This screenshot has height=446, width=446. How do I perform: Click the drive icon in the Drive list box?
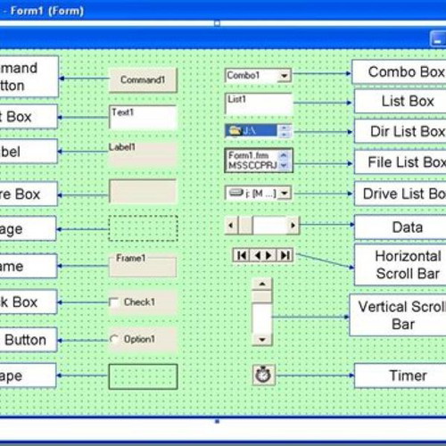click(236, 193)
